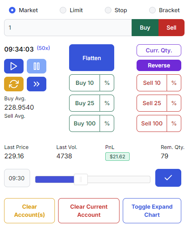The image size is (189, 231).
Task: Click the Curr. Qty. button
Action: [x=159, y=50]
